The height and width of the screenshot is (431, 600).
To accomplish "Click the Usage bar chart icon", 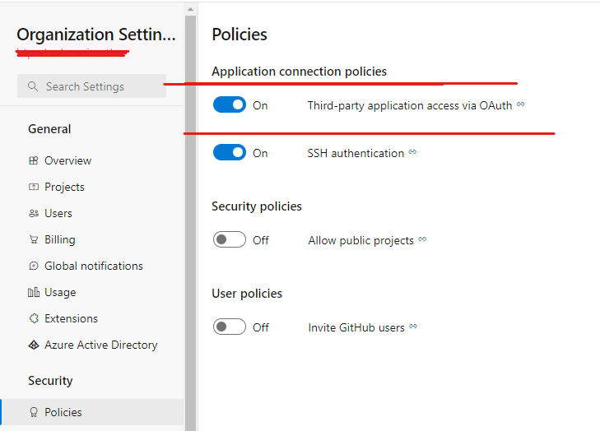I will click(x=34, y=293).
